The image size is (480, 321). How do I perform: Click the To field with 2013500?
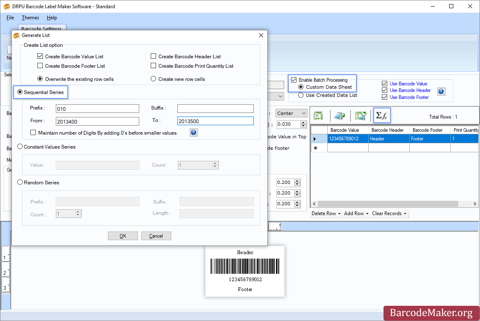coord(216,121)
